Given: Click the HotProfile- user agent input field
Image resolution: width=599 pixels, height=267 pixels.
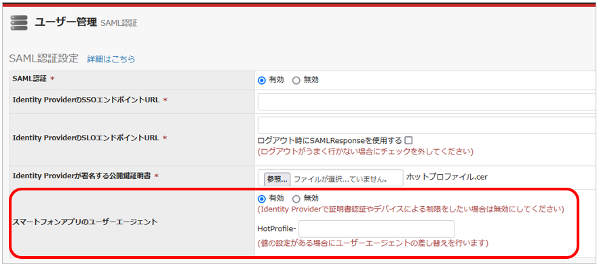Looking at the screenshot, I should [376, 229].
